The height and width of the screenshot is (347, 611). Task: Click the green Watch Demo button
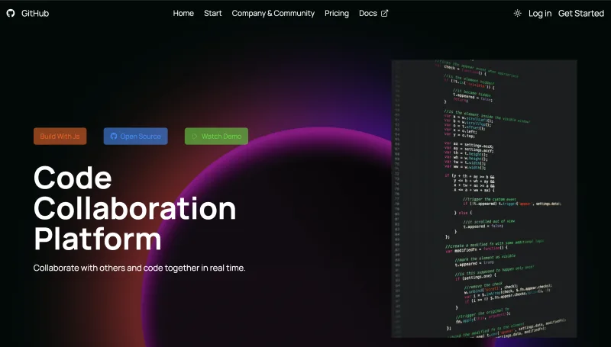[216, 137]
